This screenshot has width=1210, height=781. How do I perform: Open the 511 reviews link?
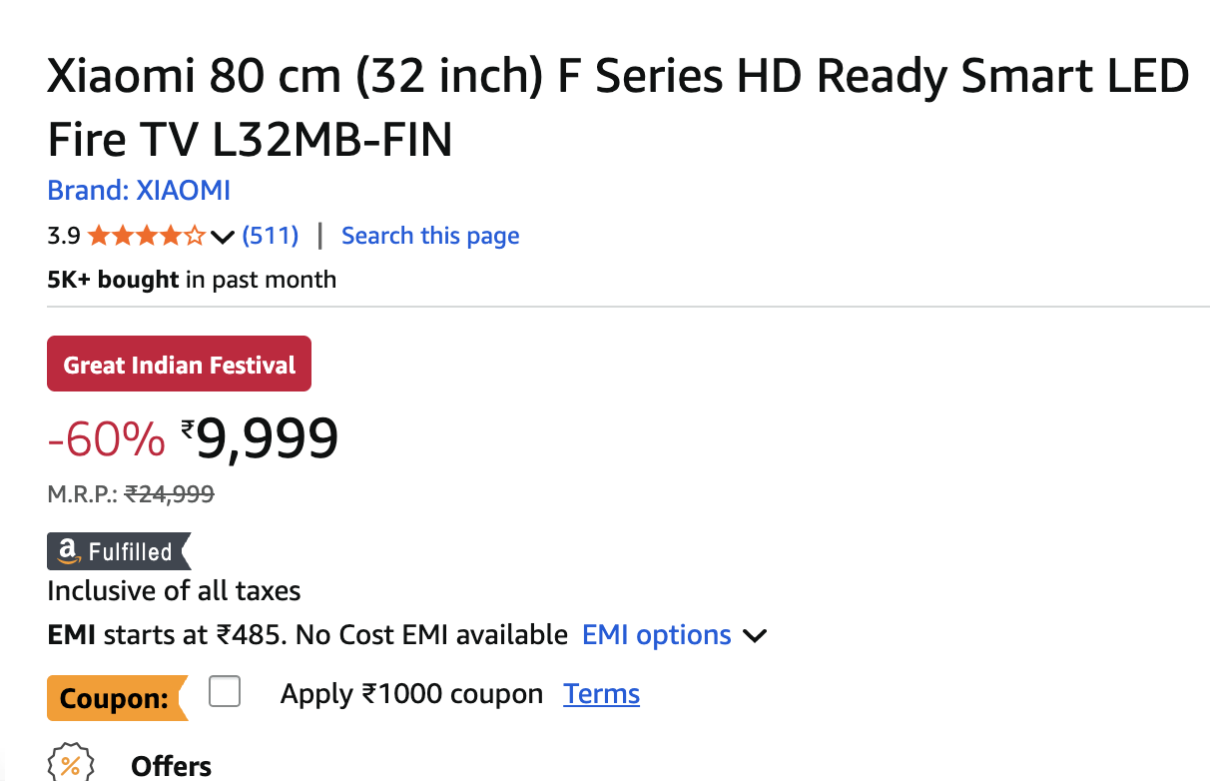pos(271,236)
